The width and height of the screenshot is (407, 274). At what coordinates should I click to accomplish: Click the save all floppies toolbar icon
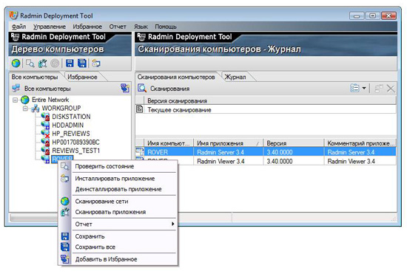pos(82,64)
